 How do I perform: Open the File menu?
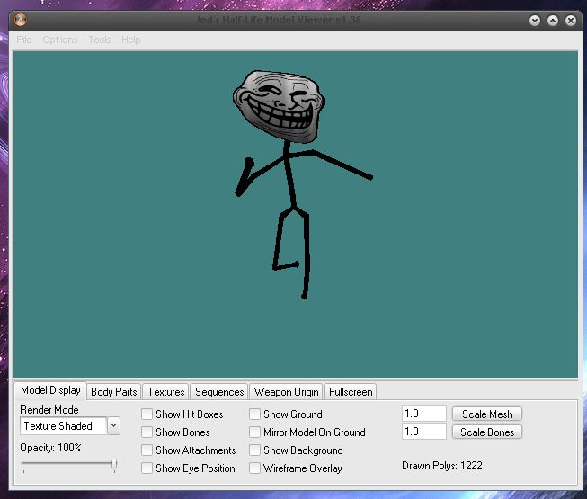[24, 40]
